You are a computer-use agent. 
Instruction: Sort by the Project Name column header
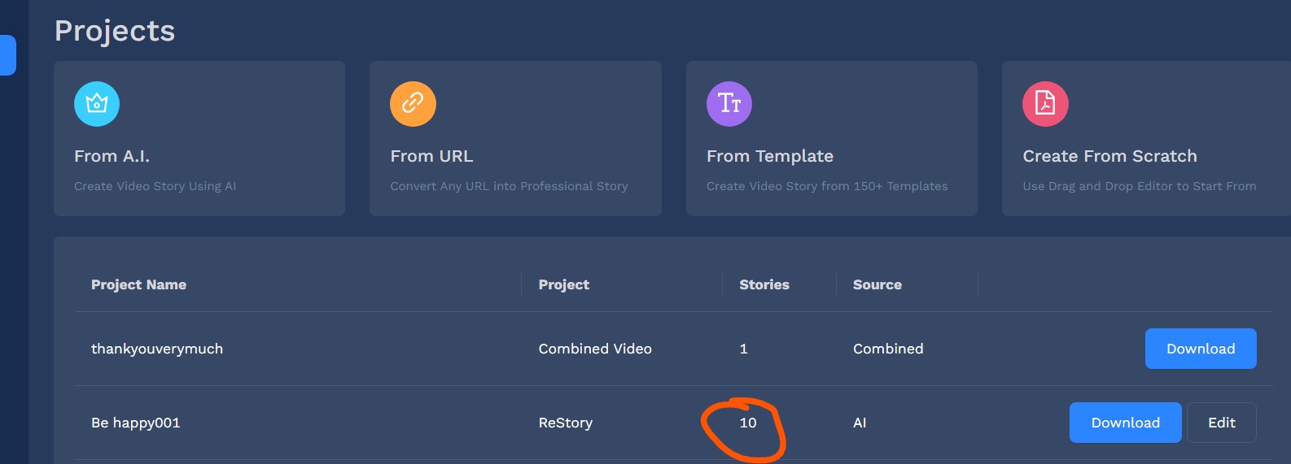point(138,284)
